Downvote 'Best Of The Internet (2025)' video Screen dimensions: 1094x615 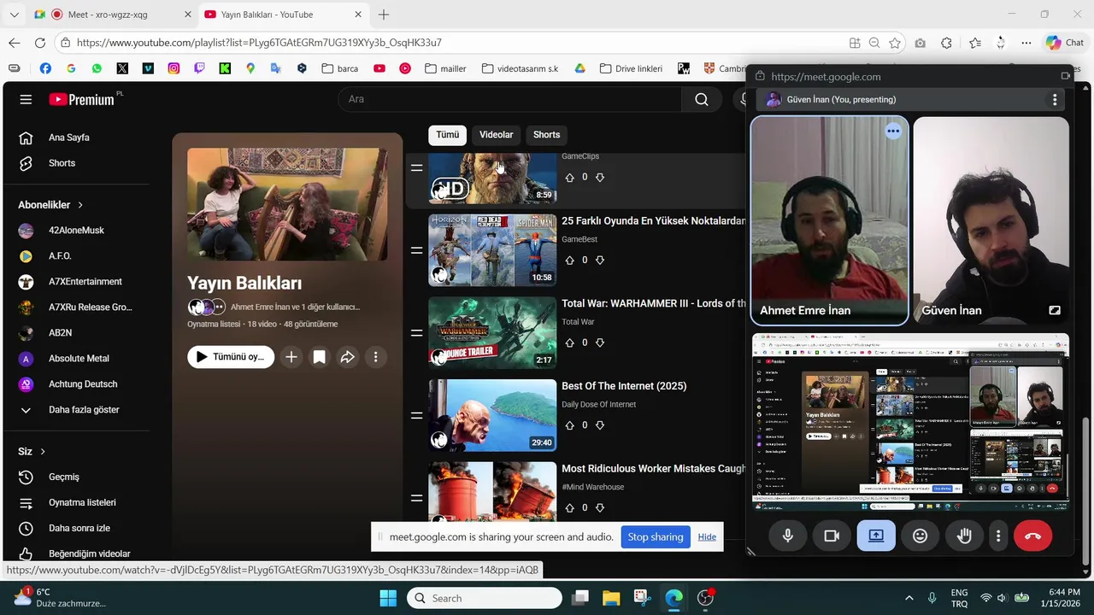[x=600, y=425]
